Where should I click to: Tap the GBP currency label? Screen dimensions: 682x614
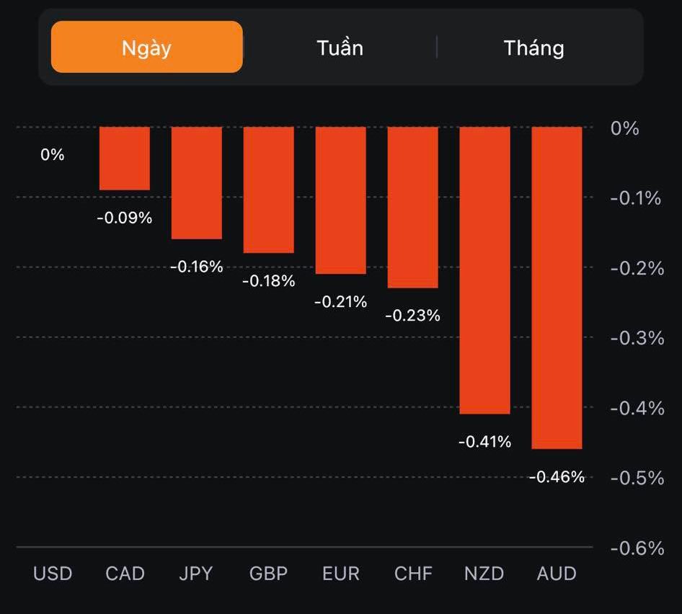point(268,574)
